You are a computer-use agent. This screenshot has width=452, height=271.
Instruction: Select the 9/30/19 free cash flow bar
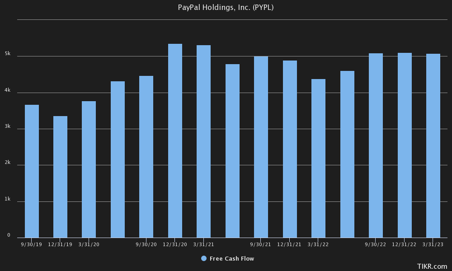pos(32,171)
